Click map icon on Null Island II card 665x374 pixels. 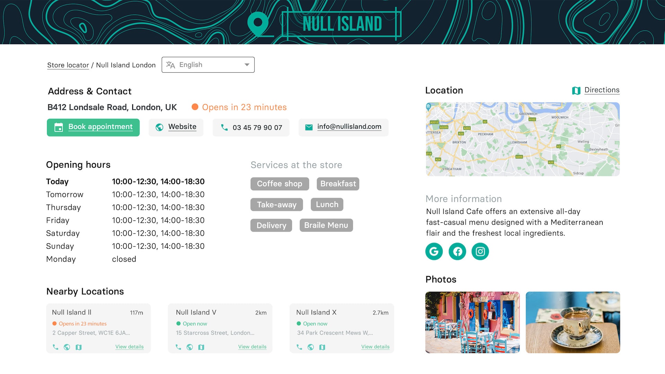pos(79,347)
